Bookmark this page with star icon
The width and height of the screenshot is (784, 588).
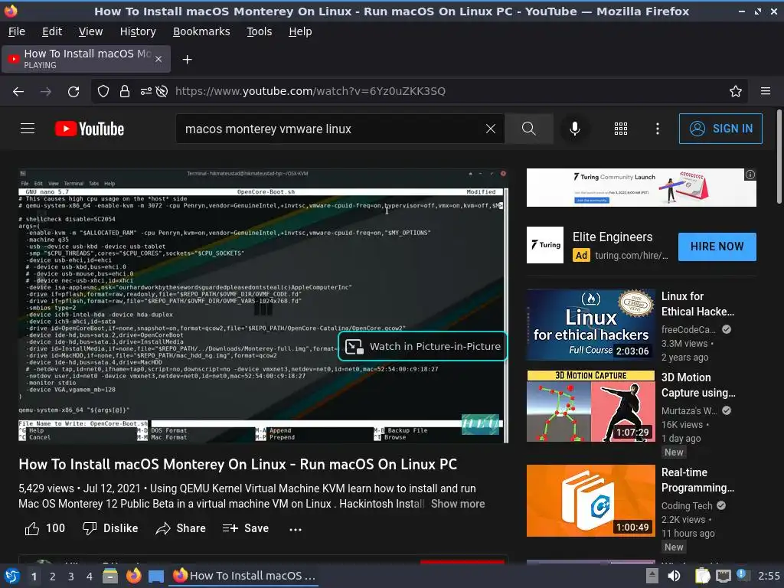point(736,92)
